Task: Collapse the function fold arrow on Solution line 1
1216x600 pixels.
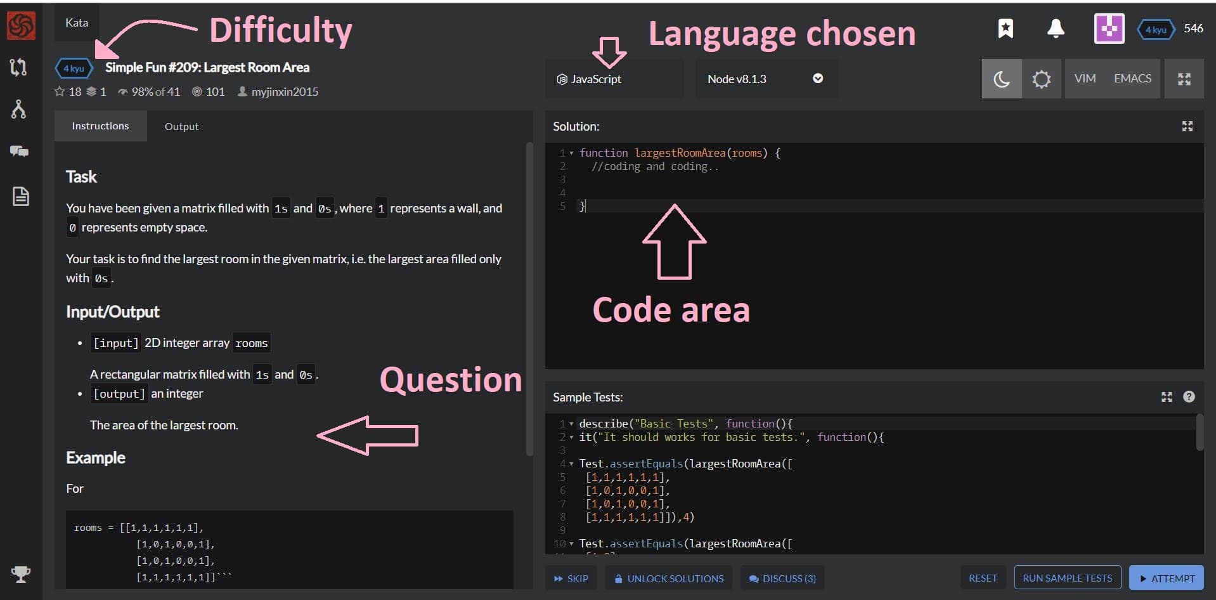Action: [571, 153]
